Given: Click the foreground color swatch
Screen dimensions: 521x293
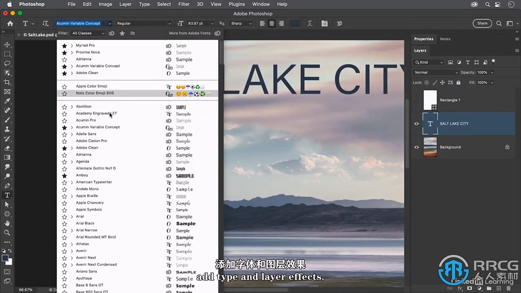Looking at the screenshot, I should pos(5,258).
